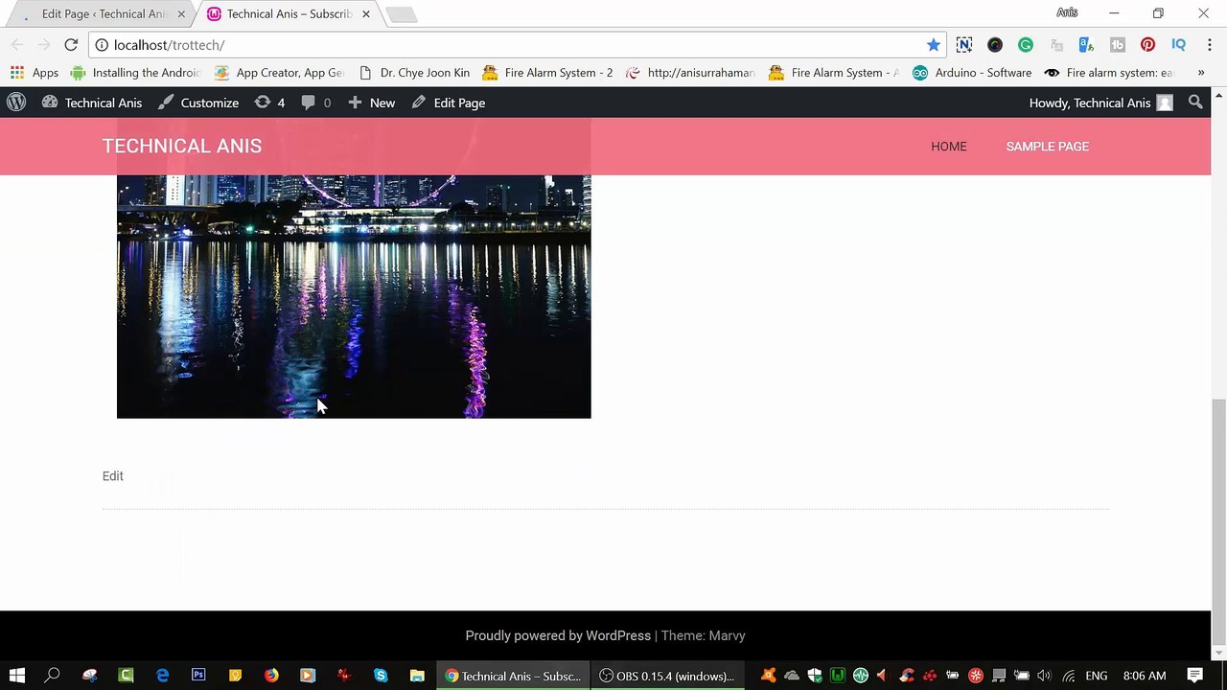Open the blue Google Translate extension
1227x690 pixels.
[x=1086, y=45]
